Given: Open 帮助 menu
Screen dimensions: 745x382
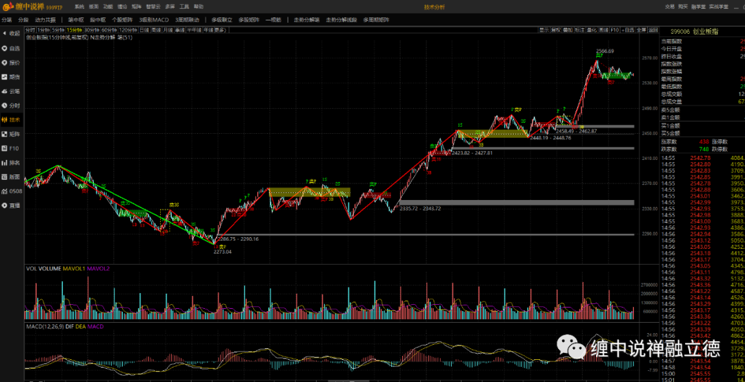Looking at the screenshot, I should point(199,7).
